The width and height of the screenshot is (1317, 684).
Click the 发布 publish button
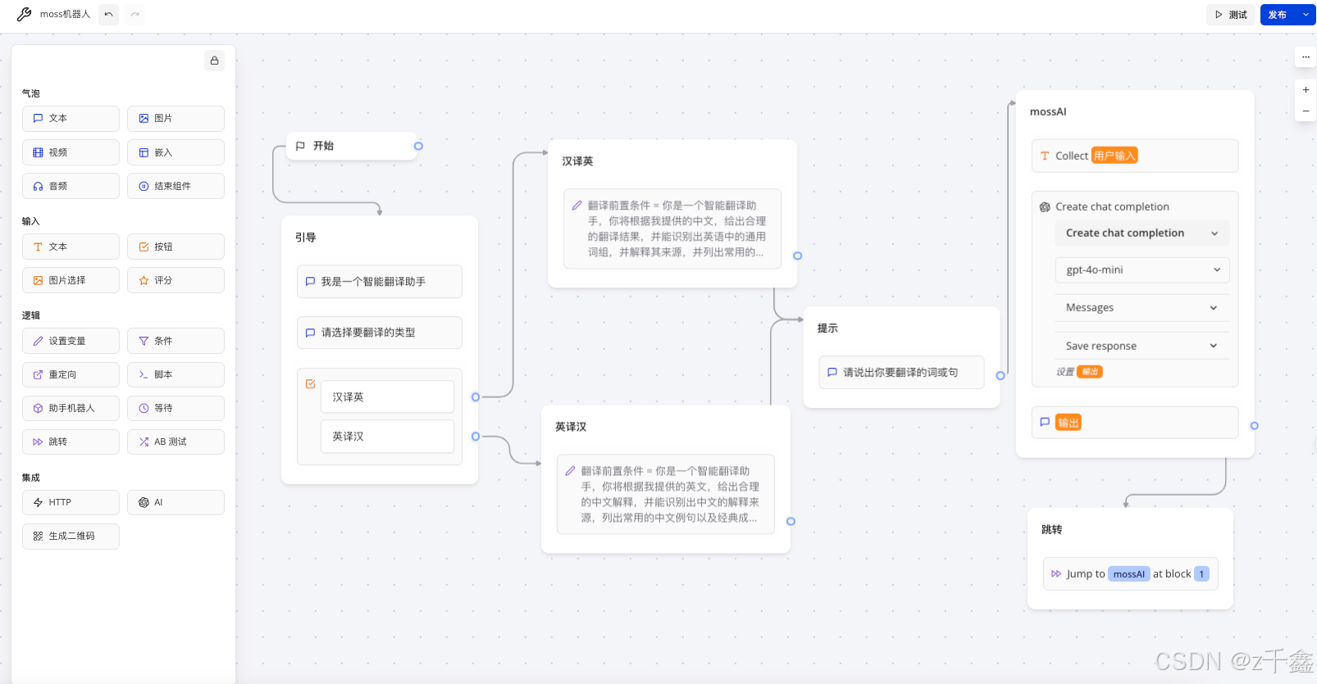point(1277,15)
